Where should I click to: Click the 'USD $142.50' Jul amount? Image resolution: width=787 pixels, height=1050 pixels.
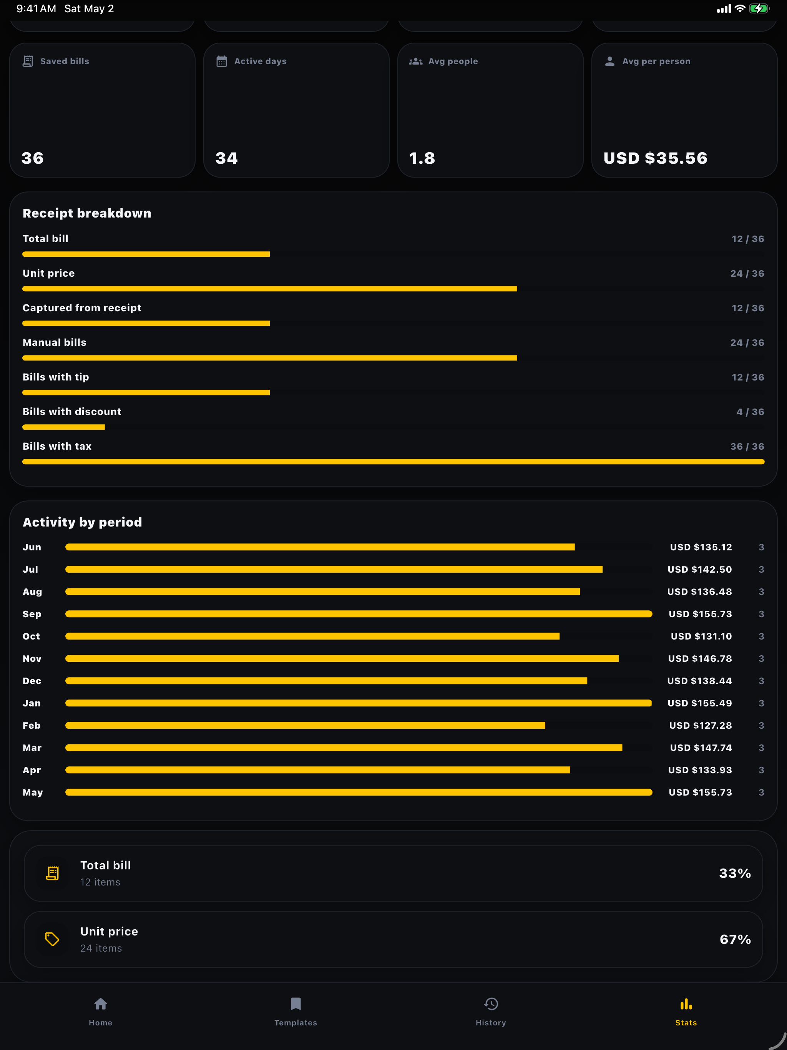pos(700,570)
